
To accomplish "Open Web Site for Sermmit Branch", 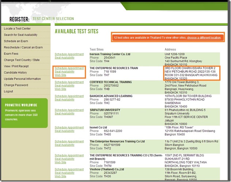I will pyautogui.click(x=60, y=162).
